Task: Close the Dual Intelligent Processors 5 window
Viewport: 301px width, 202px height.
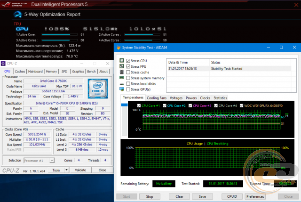Action: [296, 5]
